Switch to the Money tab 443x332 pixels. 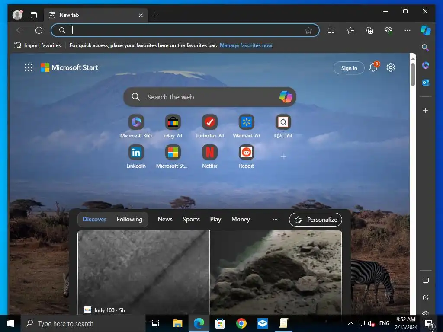click(241, 219)
